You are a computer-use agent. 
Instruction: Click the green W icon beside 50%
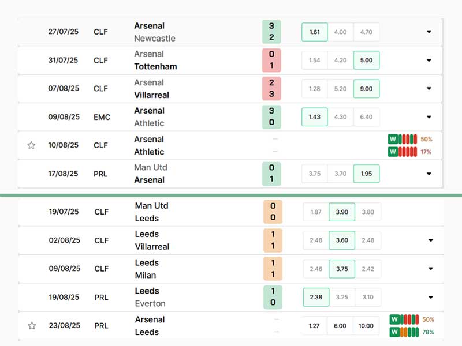pyautogui.click(x=393, y=138)
